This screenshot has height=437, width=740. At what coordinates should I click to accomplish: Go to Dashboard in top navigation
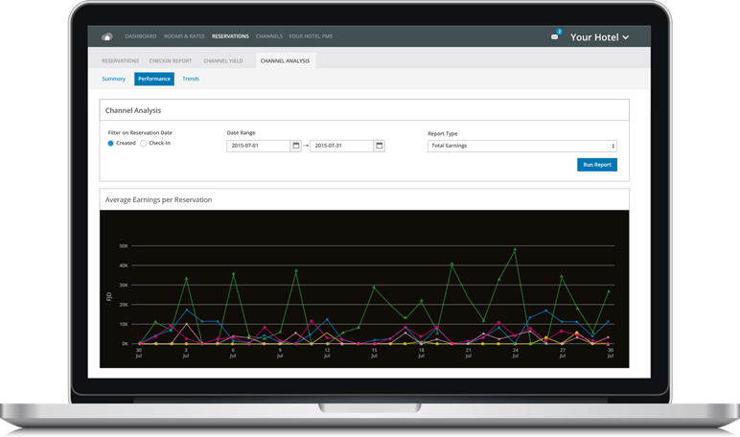[x=141, y=36]
